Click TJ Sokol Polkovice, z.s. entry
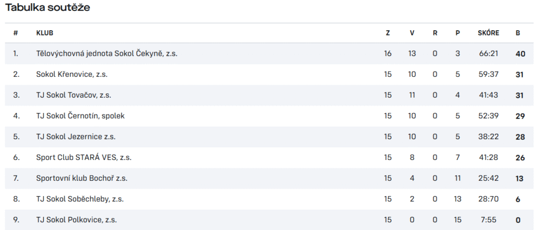 click(x=76, y=220)
